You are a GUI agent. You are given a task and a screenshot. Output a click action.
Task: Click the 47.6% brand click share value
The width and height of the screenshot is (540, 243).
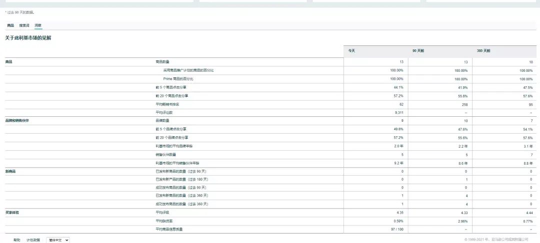[x=463, y=130]
